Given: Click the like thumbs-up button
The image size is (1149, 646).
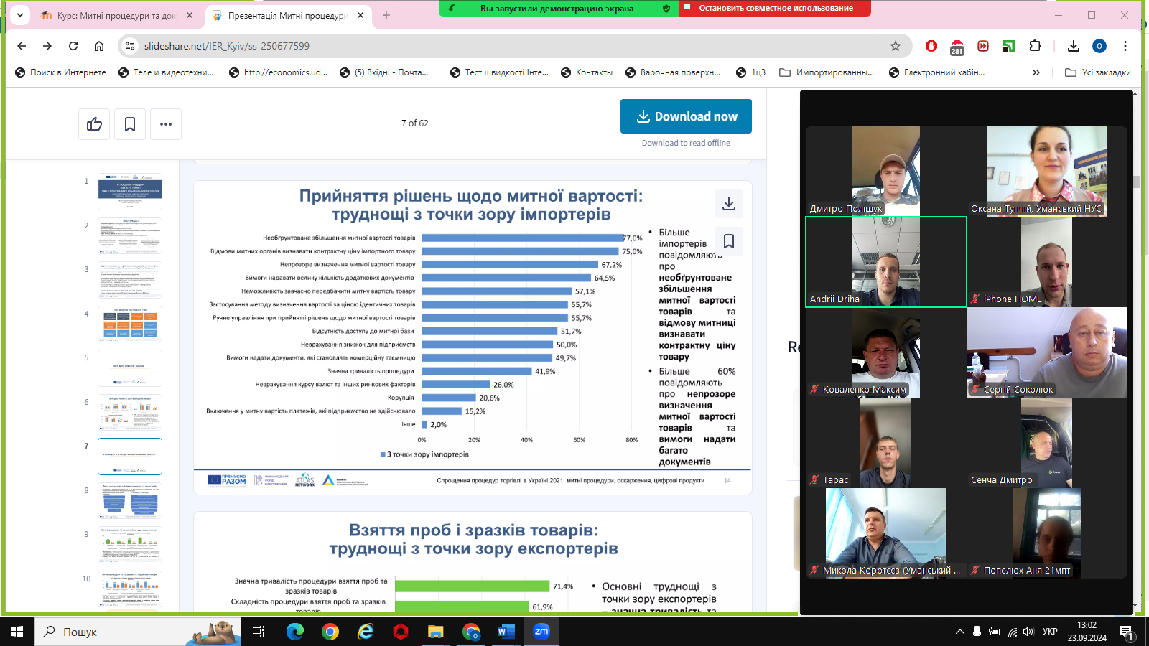Looking at the screenshot, I should (94, 124).
